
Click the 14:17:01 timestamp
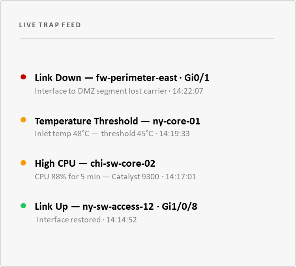pos(181,176)
